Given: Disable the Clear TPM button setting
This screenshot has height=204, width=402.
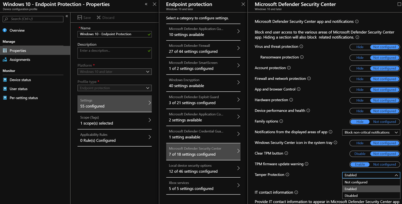Looking at the screenshot, I should pos(360,154).
